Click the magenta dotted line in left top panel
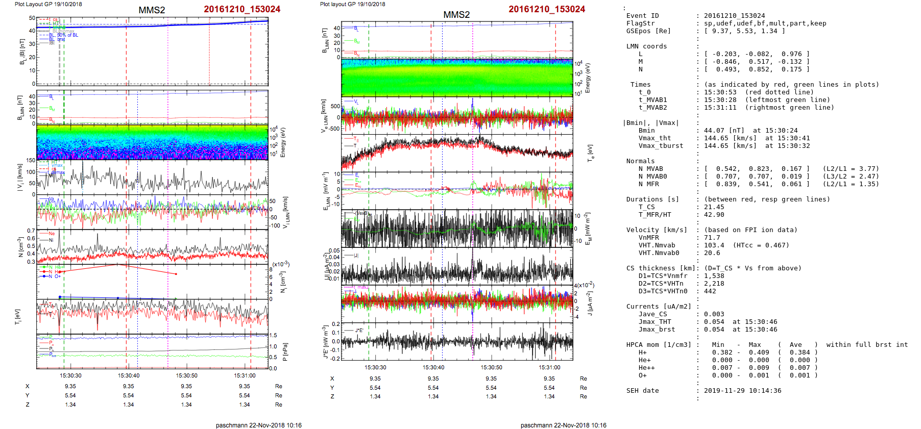The image size is (921, 429). 168,51
